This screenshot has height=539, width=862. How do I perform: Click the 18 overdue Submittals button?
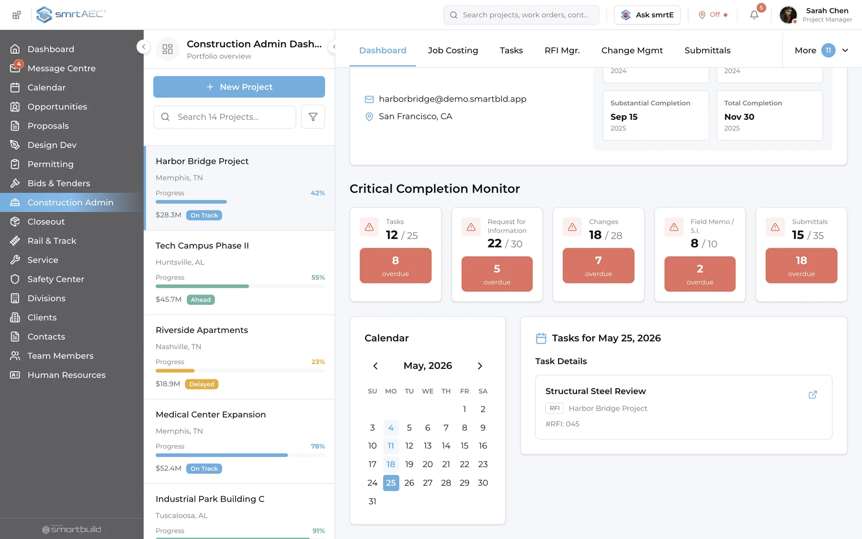click(x=802, y=265)
